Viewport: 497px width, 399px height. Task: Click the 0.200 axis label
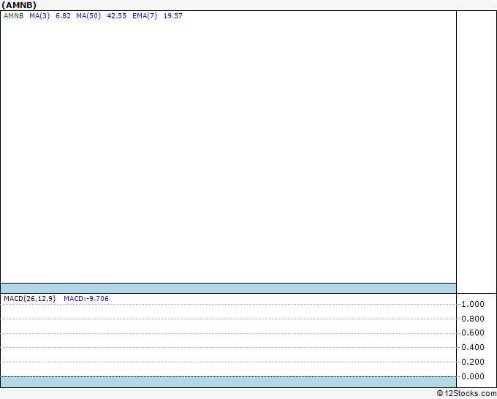(473, 362)
